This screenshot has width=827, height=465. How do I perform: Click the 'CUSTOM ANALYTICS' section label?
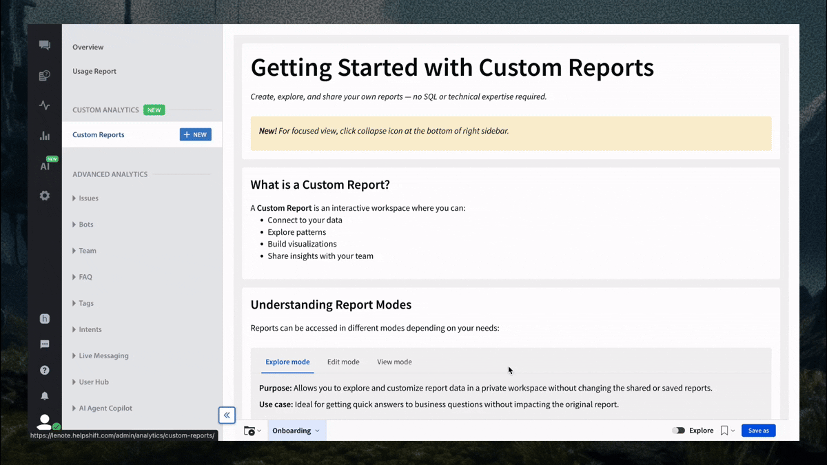pos(106,110)
